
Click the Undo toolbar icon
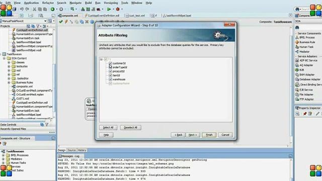(22, 9)
